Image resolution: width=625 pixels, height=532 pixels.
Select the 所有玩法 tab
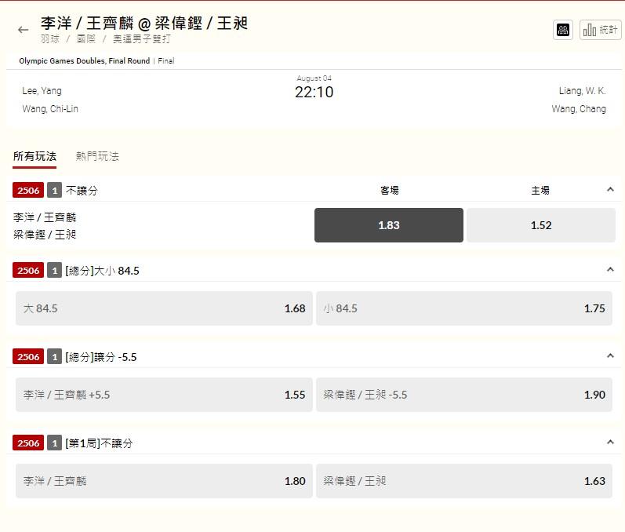[35, 156]
